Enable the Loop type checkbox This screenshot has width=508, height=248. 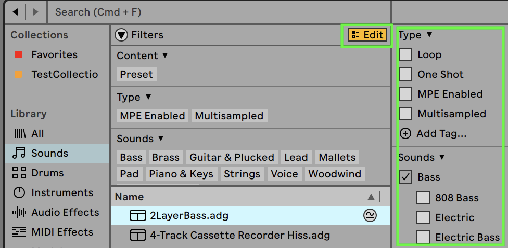pos(406,54)
